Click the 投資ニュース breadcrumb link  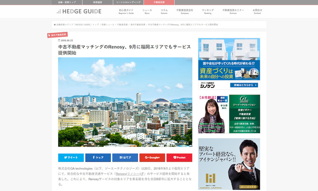pos(106,25)
